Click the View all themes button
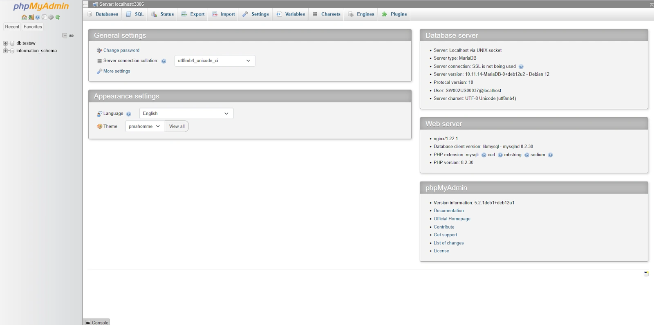This screenshot has height=325, width=654. (x=177, y=126)
